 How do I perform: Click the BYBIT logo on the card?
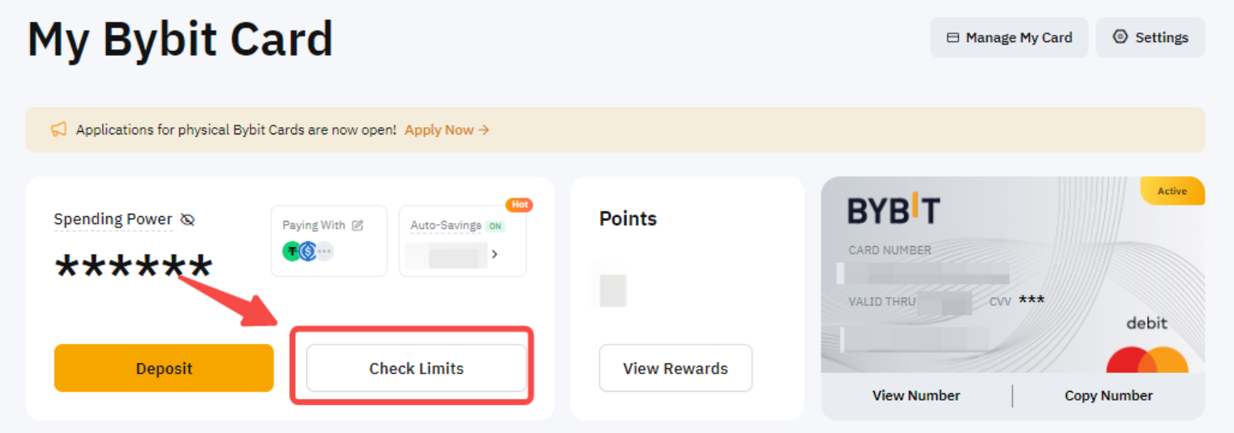pos(893,210)
